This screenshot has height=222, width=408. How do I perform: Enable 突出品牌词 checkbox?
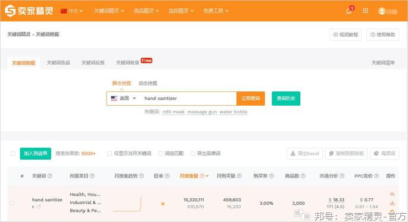(x=192, y=154)
